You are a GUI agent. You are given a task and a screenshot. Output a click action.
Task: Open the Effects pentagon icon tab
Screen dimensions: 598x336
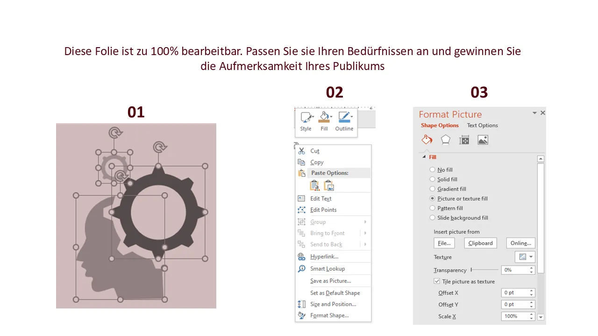(446, 140)
